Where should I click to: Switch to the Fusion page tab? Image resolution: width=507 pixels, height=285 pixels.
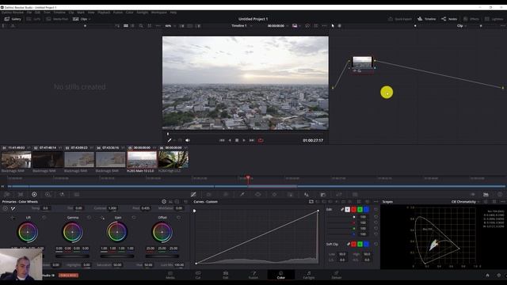(x=253, y=275)
